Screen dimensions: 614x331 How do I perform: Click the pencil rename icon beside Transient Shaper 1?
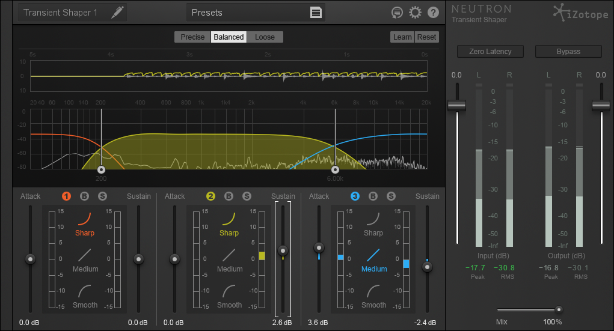[117, 12]
